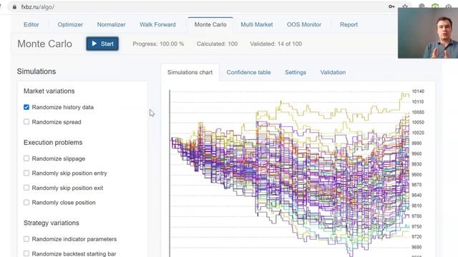Viewport: 458px width, 257px height.
Task: Click the 9900 chart axis label
Action: click(416, 174)
